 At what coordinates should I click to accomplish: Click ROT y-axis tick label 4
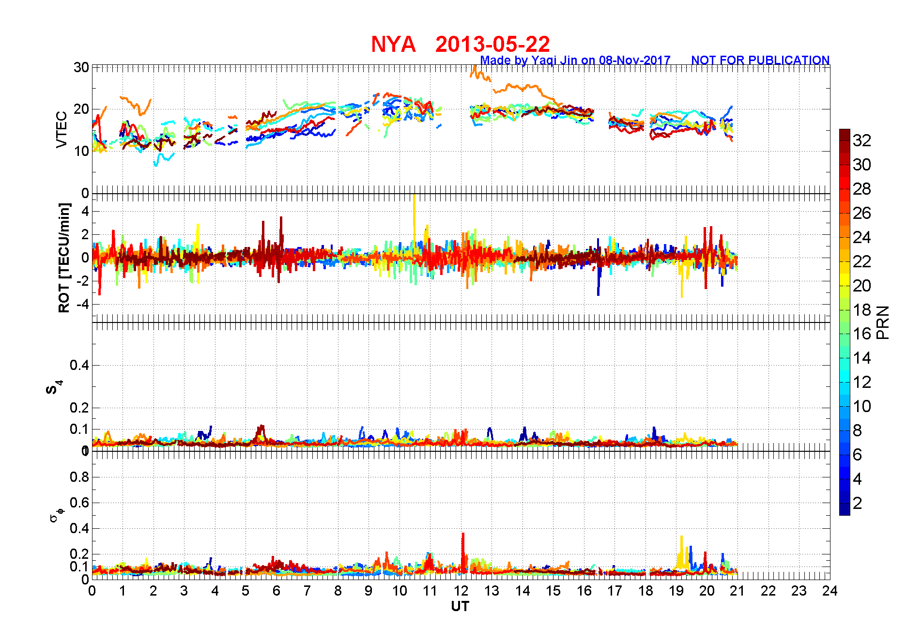(x=86, y=211)
